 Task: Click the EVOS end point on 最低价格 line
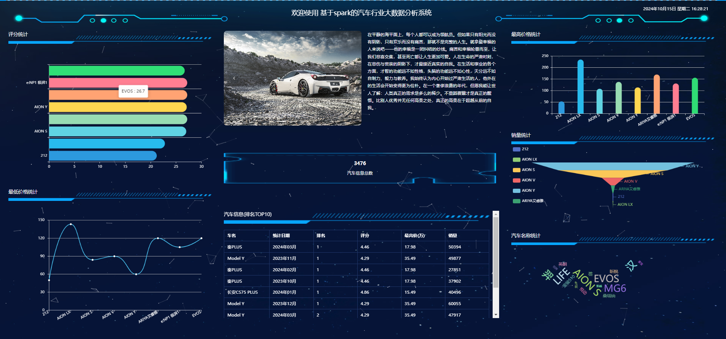coord(201,238)
